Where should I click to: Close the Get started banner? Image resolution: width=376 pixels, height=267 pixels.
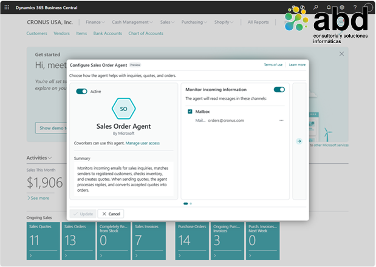pos(341,54)
